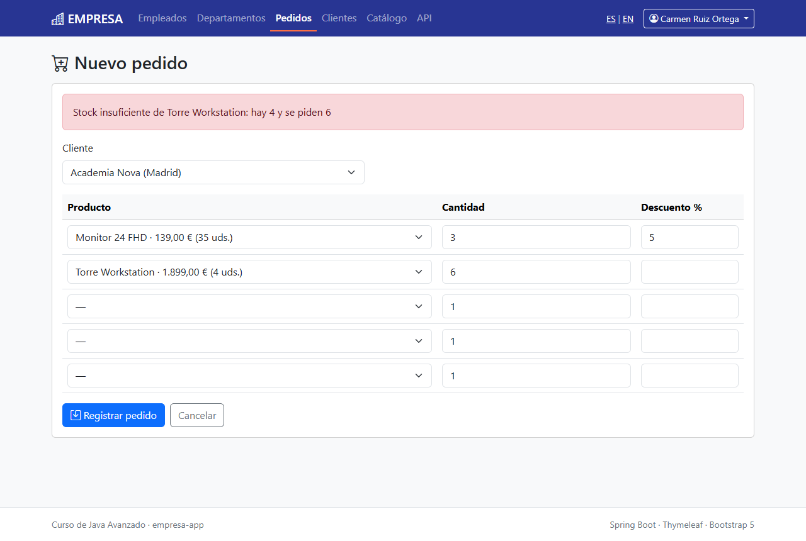Image resolution: width=806 pixels, height=541 pixels.
Task: Focus the Descuento field in the last row
Action: pyautogui.click(x=690, y=376)
